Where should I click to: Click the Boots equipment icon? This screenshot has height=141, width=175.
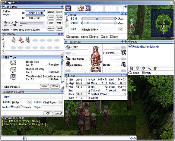[123, 64]
